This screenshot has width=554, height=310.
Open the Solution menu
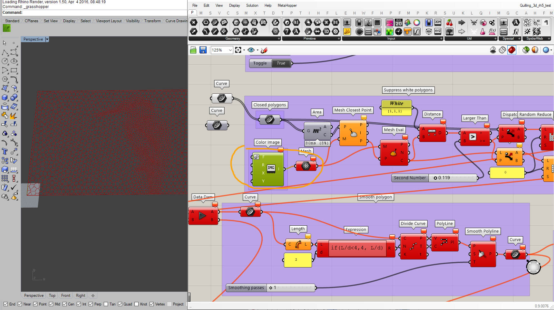tap(252, 5)
